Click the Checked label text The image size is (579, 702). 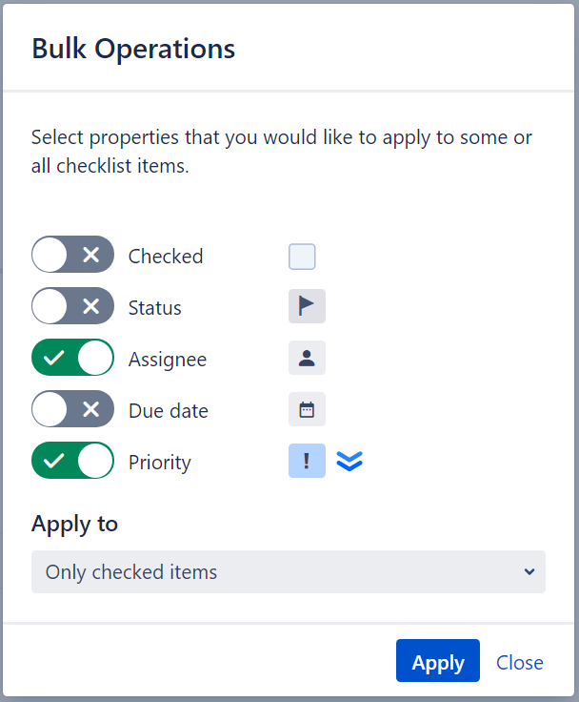coord(166,257)
